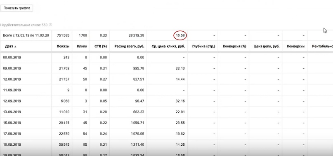Select click price value 14.44

(x=180, y=79)
